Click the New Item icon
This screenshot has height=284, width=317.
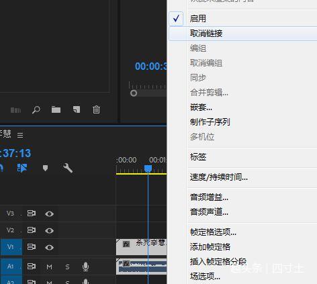pyautogui.click(x=77, y=109)
